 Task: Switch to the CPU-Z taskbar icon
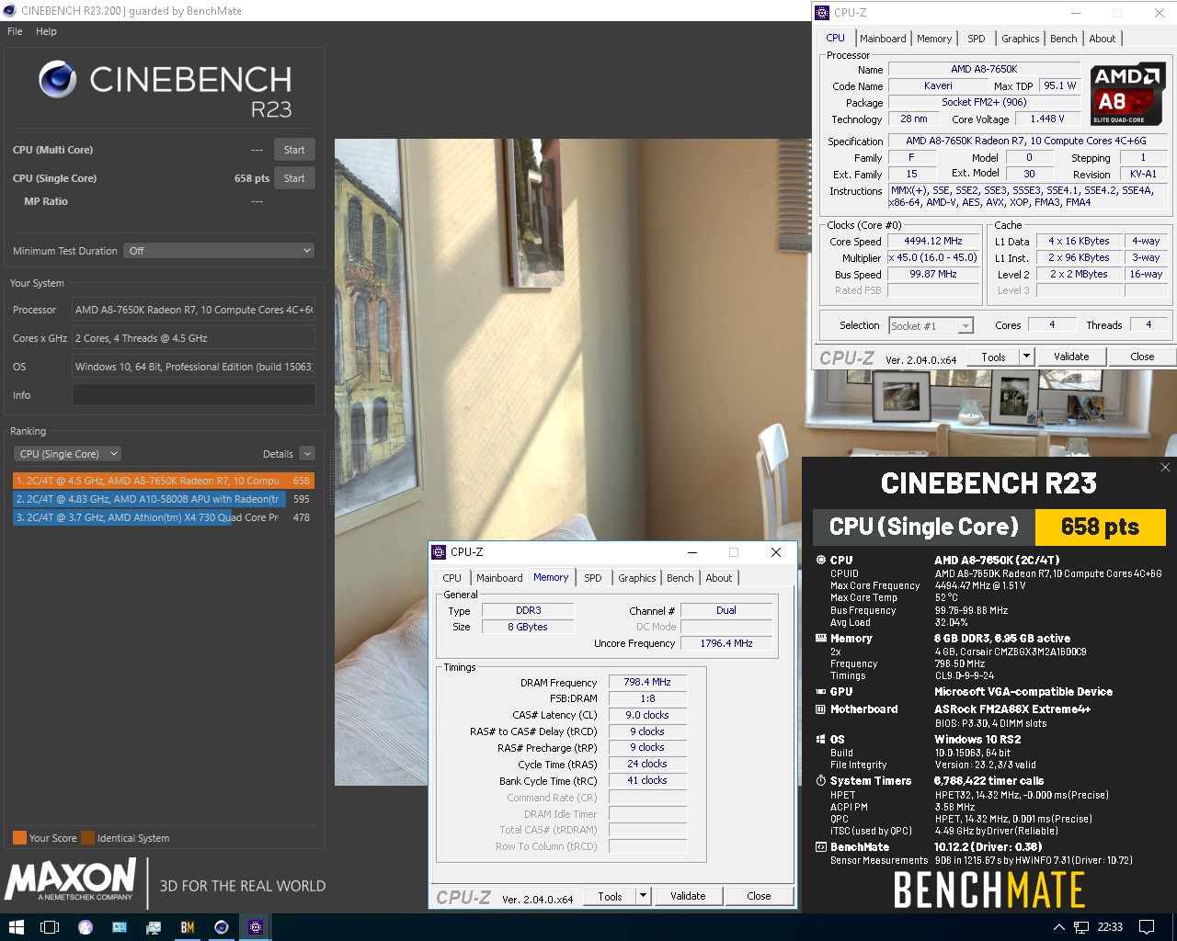pyautogui.click(x=256, y=927)
